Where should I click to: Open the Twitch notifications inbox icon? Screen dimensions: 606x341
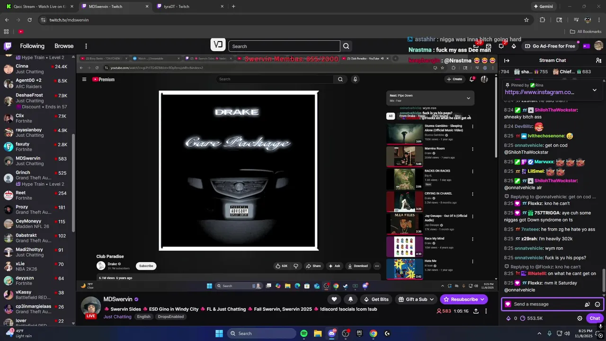click(x=489, y=46)
